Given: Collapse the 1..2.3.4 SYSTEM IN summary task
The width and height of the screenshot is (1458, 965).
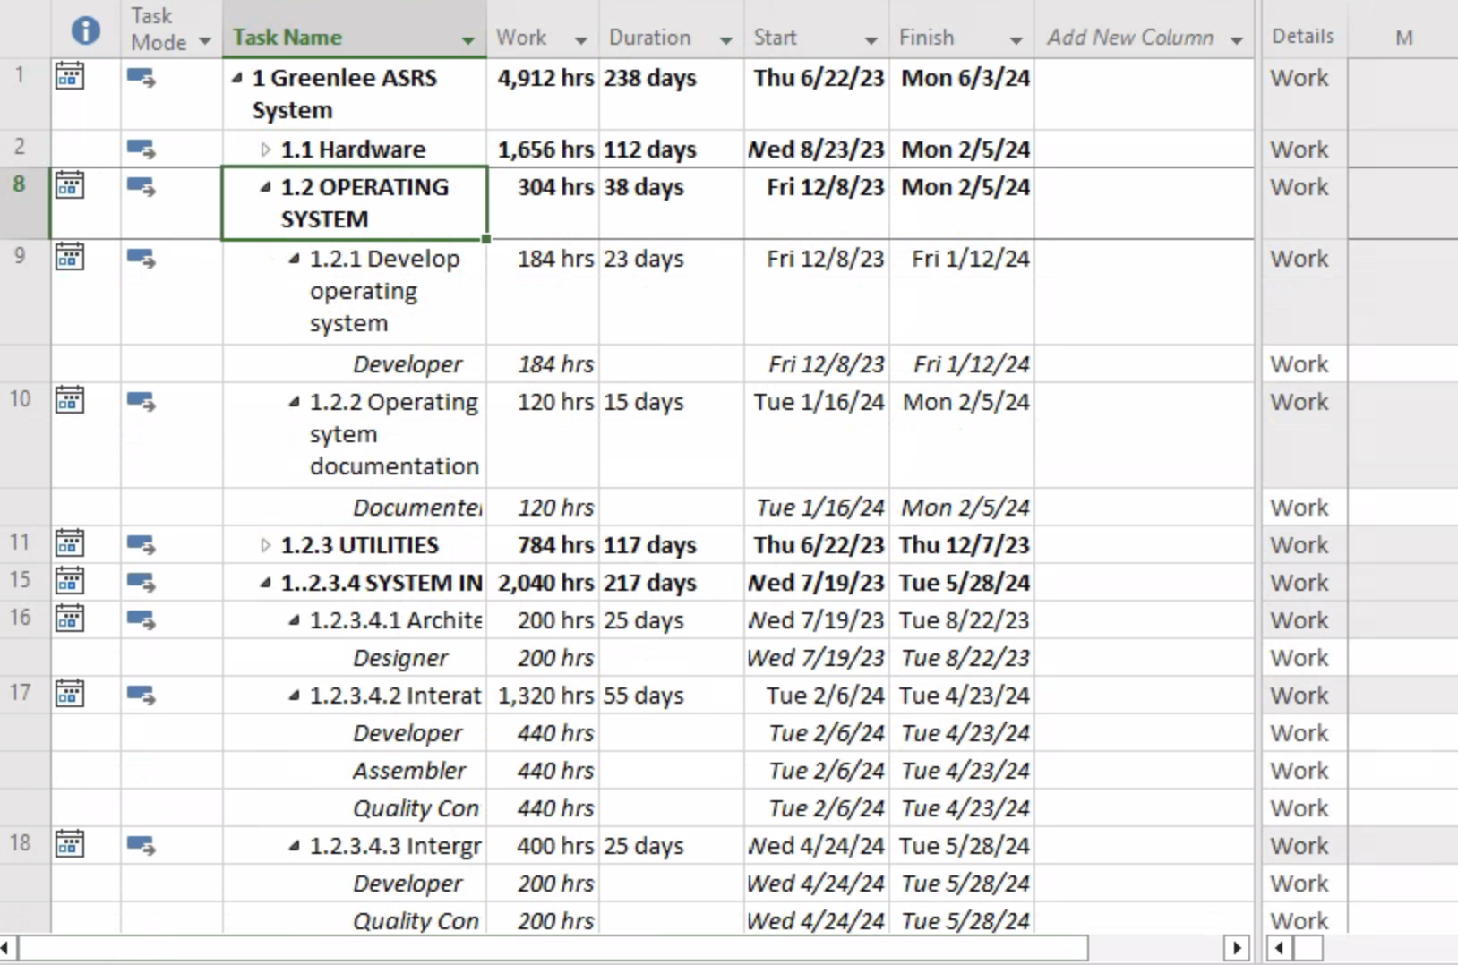Looking at the screenshot, I should pyautogui.click(x=265, y=584).
